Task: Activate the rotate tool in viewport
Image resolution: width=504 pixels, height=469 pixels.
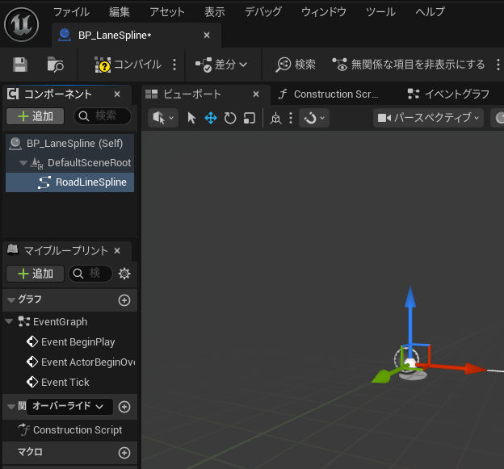Action: click(230, 118)
